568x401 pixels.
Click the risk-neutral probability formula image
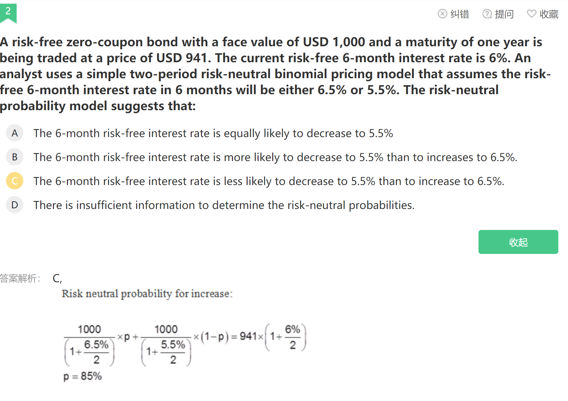tap(185, 344)
